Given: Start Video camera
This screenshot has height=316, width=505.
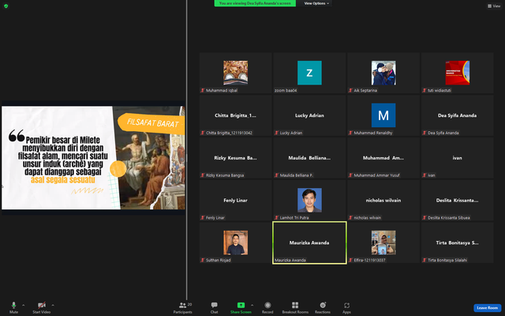Looking at the screenshot, I should coord(42,307).
